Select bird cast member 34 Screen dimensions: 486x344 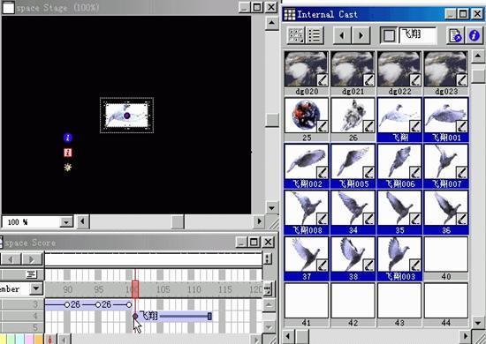353,213
